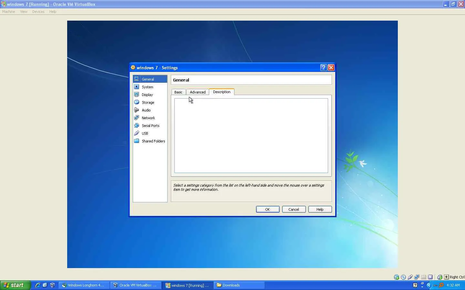Cancel the Settings dialog

click(294, 209)
